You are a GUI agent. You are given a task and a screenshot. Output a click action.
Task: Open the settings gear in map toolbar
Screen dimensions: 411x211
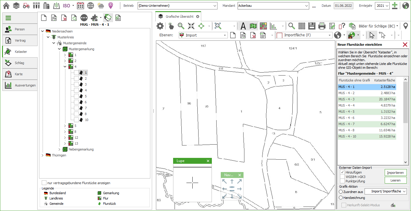click(x=160, y=26)
